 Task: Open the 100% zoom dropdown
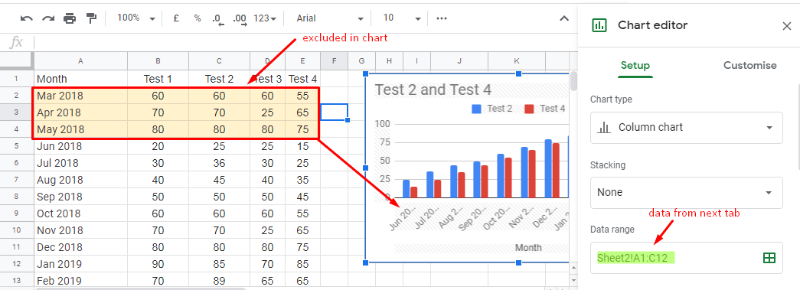point(136,18)
